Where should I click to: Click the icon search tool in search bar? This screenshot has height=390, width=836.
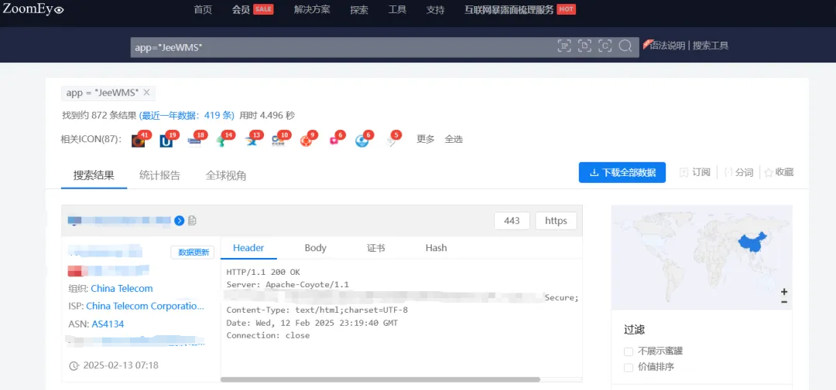tap(605, 46)
